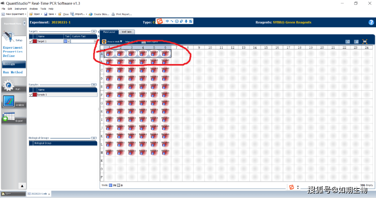Viewport: 376px width, 198px height.
Task: Click the Import toolbar icon
Action: coord(72,14)
